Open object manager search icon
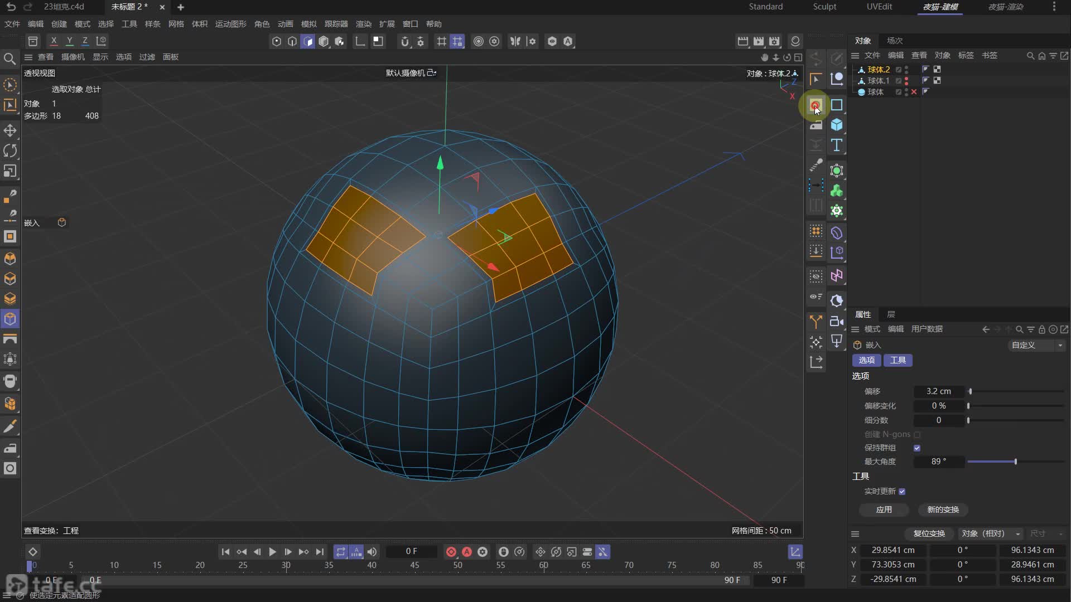 (x=1030, y=56)
